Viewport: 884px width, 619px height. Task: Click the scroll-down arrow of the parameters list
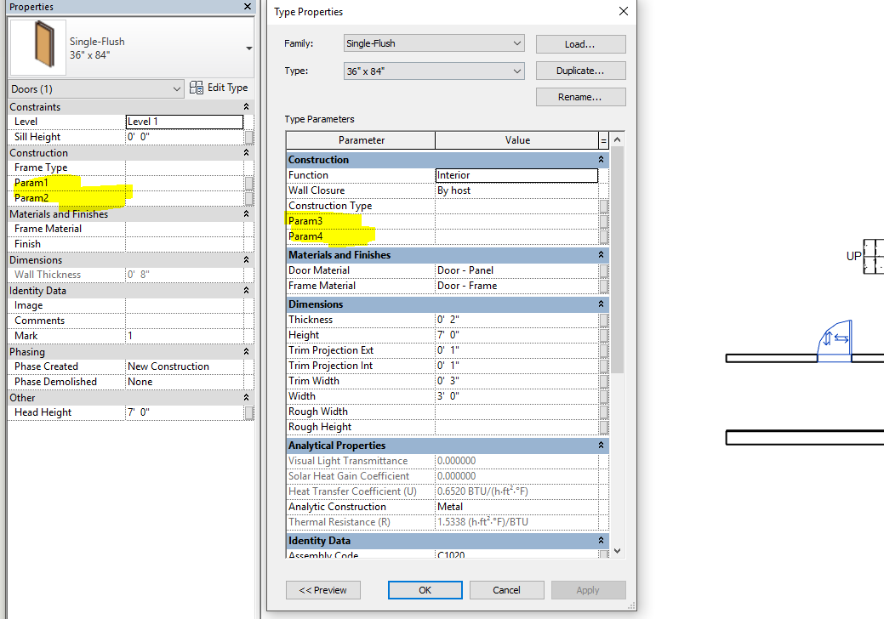click(x=617, y=550)
